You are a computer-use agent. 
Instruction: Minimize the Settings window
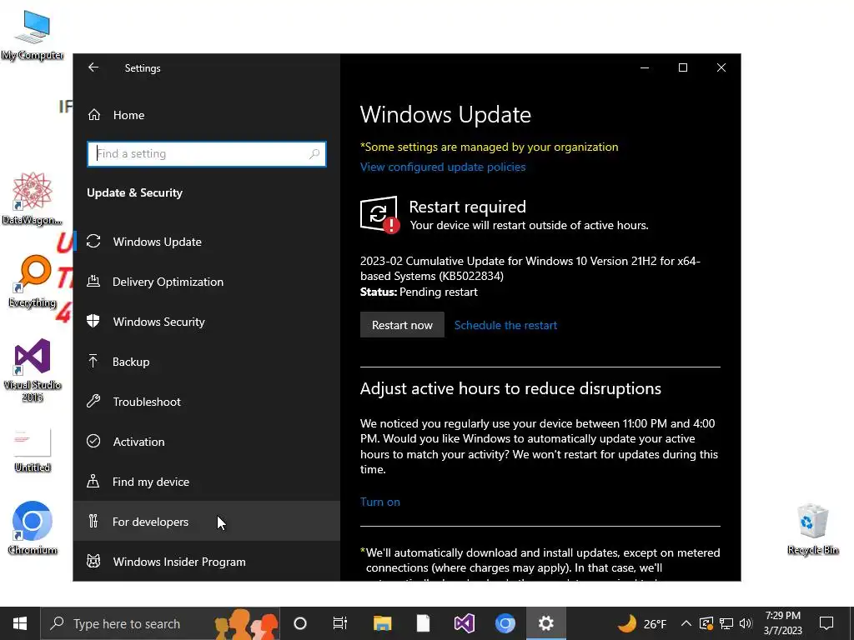(x=645, y=67)
